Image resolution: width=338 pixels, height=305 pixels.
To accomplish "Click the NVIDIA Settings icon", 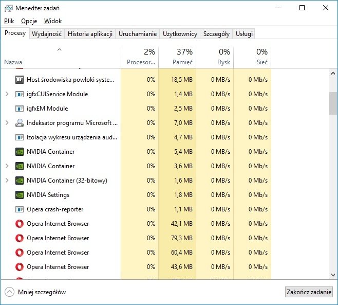I will [20, 195].
